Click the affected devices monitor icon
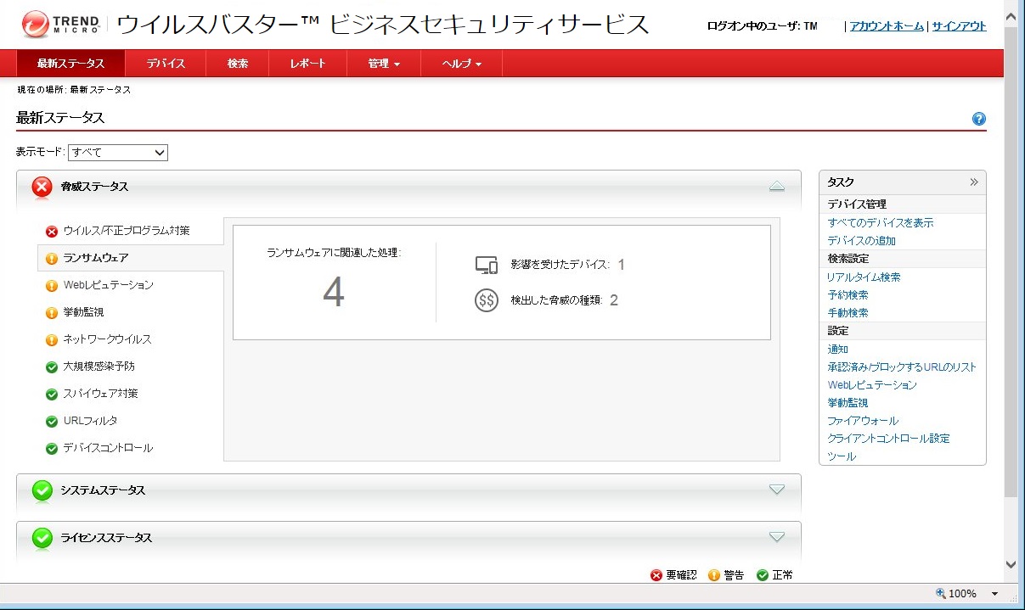The image size is (1025, 610). tap(486, 265)
